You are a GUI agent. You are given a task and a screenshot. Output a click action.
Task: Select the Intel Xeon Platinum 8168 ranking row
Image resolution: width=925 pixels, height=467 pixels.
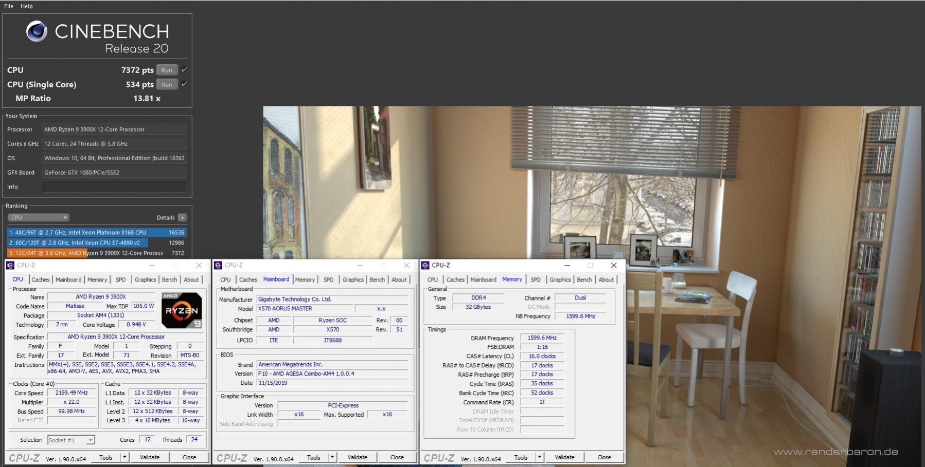coord(97,232)
